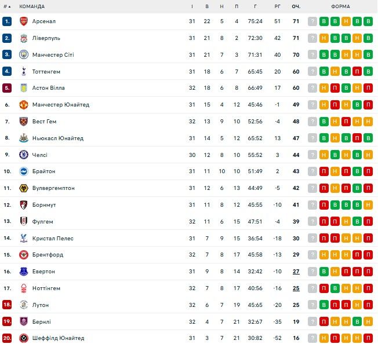
Task: Open the Манчестер Юнайтед team link
Action: coord(61,105)
